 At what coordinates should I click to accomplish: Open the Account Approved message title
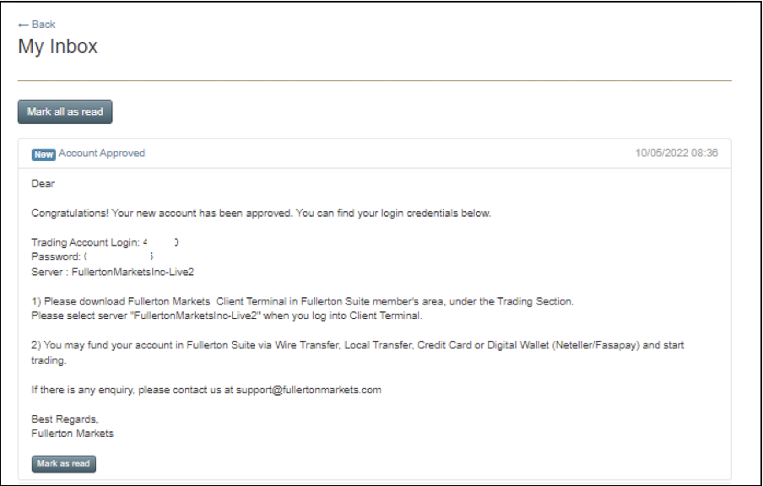pos(101,154)
